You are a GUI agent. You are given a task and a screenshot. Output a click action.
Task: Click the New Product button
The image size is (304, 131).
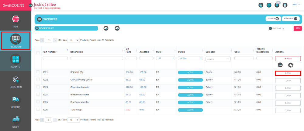(66, 28)
